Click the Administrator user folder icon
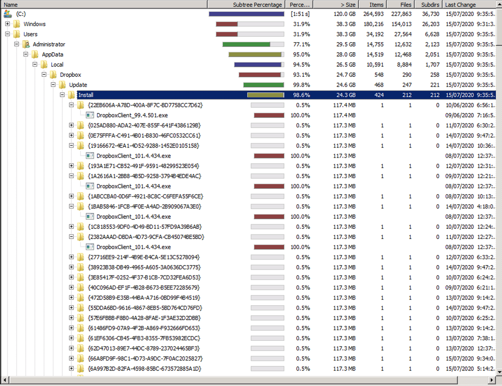Image resolution: width=502 pixels, height=386 pixels. click(26, 44)
